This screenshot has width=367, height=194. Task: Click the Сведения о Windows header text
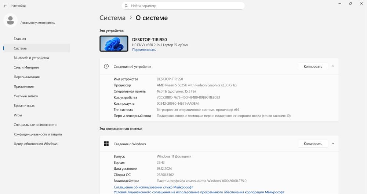pos(130,144)
